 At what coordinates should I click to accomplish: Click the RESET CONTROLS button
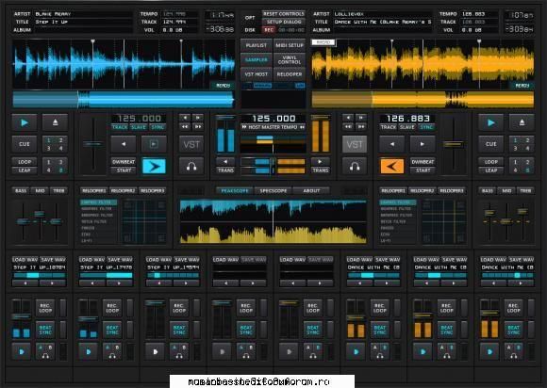(284, 14)
